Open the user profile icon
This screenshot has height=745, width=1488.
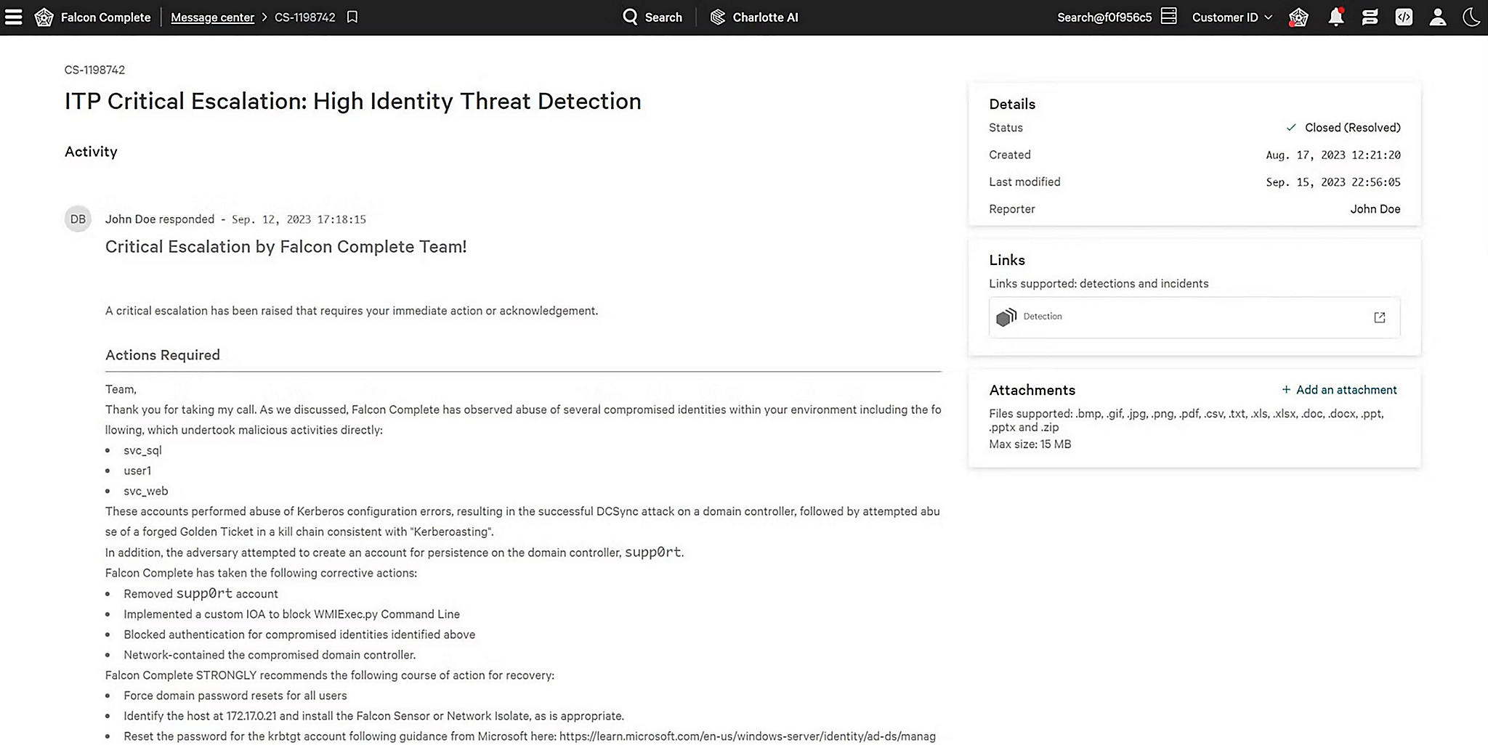1437,17
